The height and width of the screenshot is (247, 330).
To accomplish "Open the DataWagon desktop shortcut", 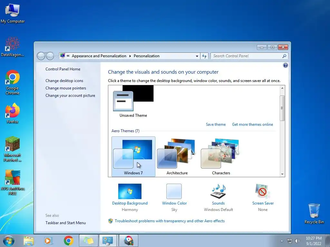I will (13, 47).
